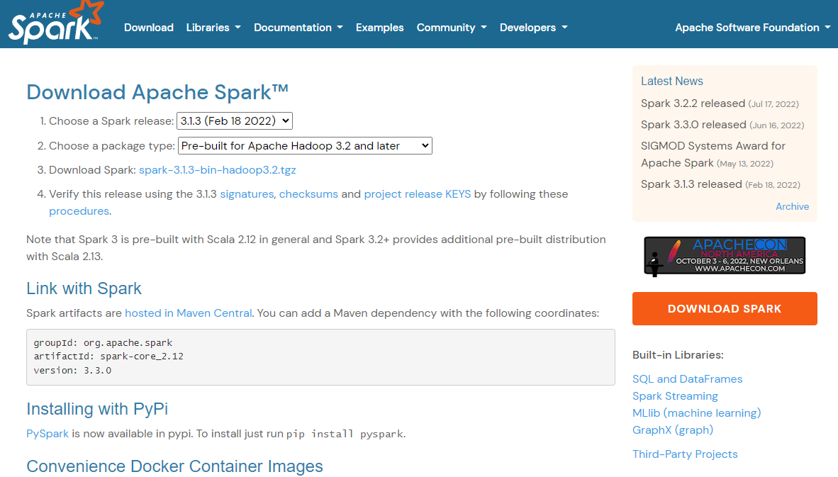Click the artifactId: spark-core_2.12 line

click(x=108, y=357)
